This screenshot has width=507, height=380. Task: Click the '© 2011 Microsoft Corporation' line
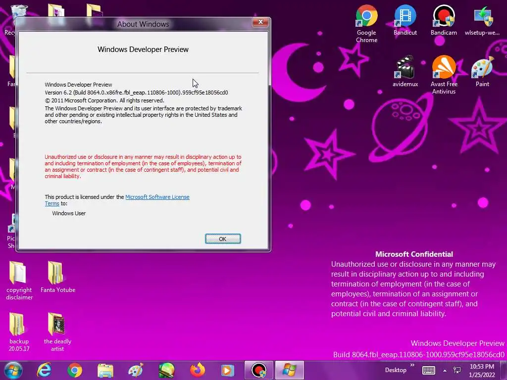[104, 100]
